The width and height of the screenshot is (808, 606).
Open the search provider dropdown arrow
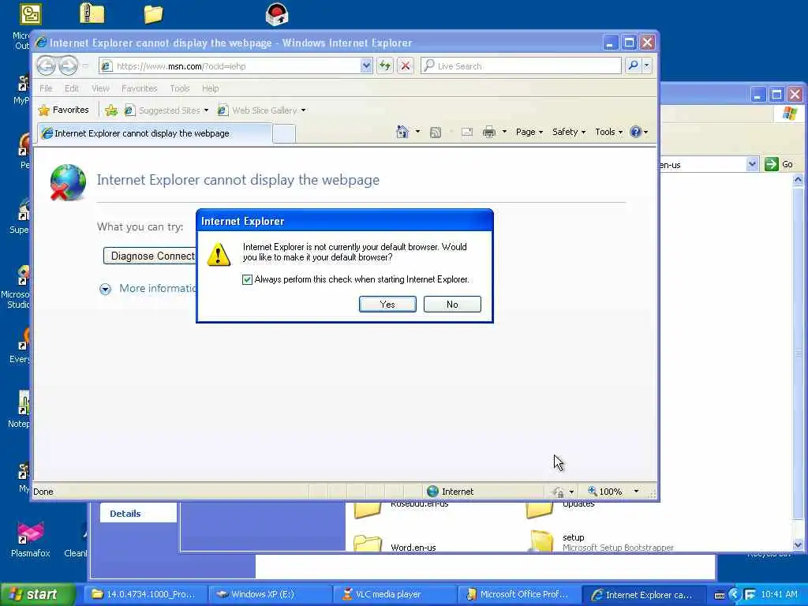click(647, 65)
